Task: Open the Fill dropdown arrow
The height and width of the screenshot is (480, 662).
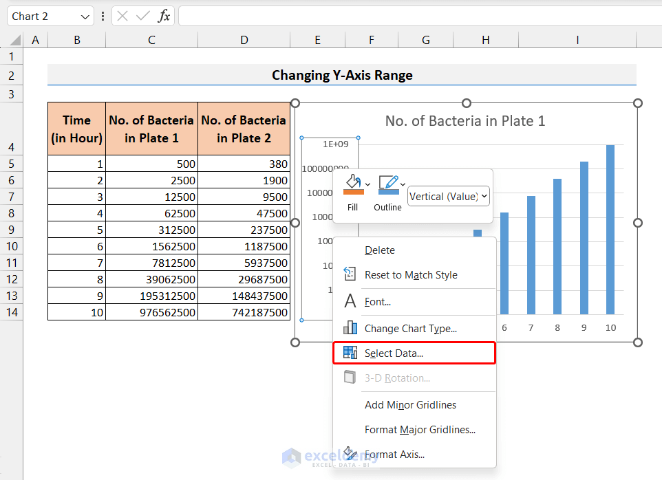Action: (x=369, y=184)
